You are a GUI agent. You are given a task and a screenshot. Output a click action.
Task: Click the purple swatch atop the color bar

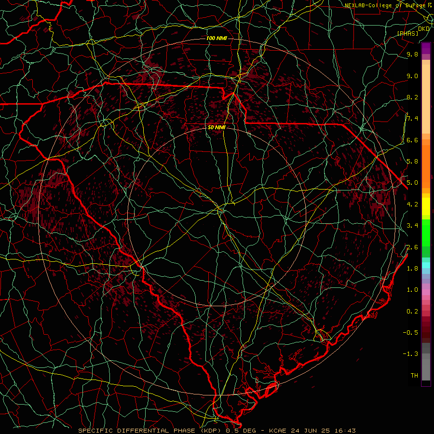pyautogui.click(x=426, y=48)
